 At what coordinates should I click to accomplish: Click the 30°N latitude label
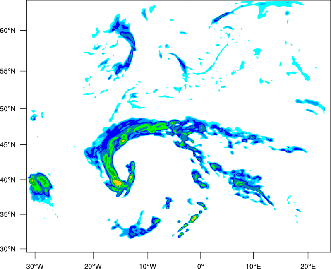tap(8, 249)
